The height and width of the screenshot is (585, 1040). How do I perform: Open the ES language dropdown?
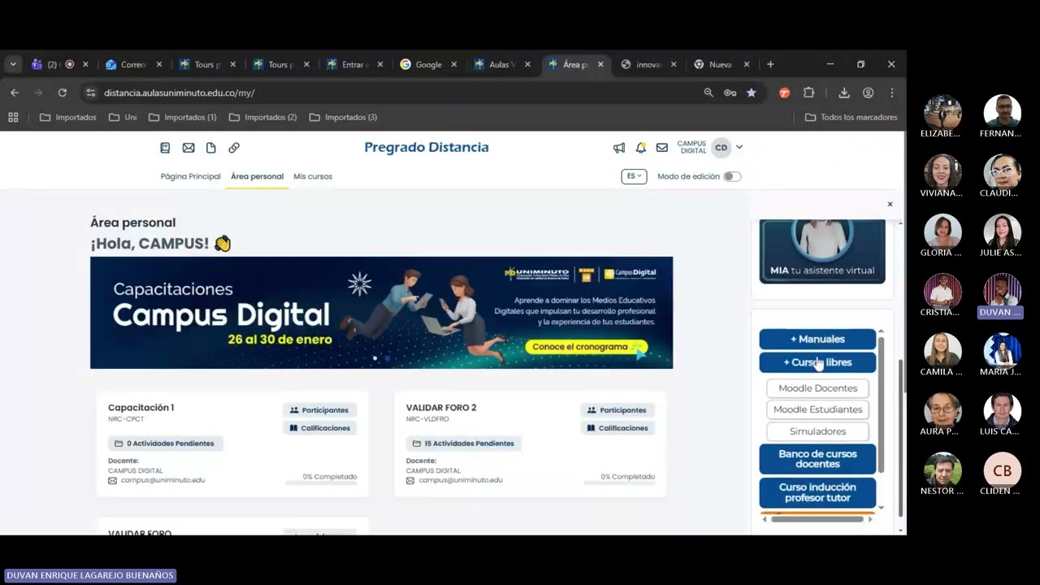(x=634, y=176)
